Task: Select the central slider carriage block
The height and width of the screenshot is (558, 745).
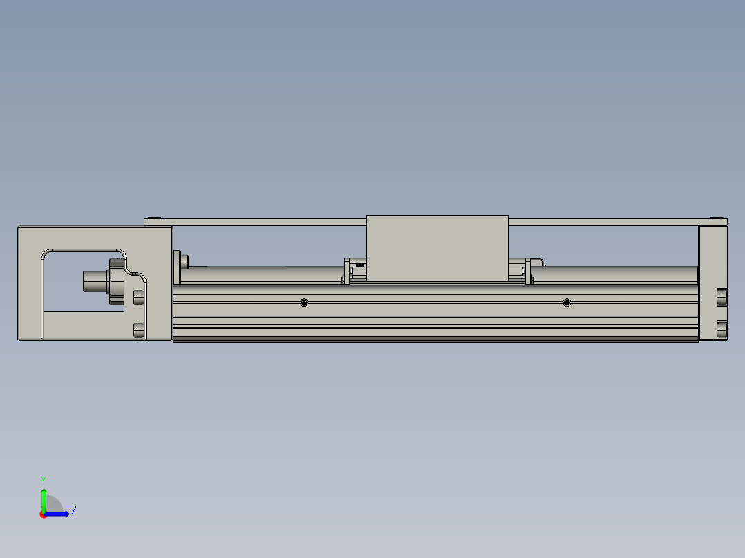Action: click(437, 249)
